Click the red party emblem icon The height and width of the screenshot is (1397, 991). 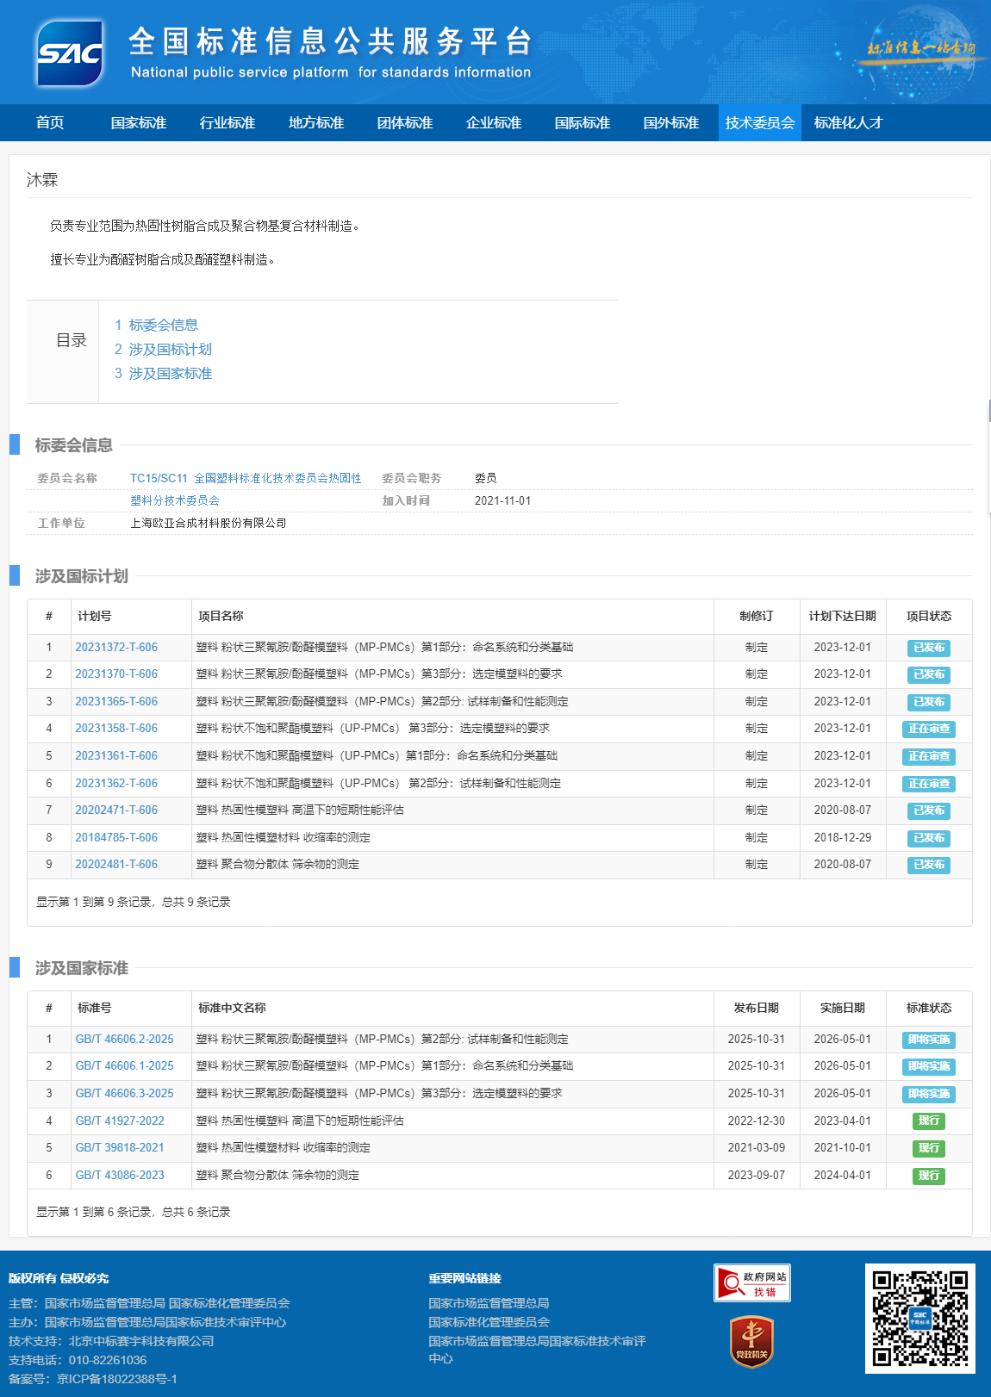pyautogui.click(x=751, y=1342)
